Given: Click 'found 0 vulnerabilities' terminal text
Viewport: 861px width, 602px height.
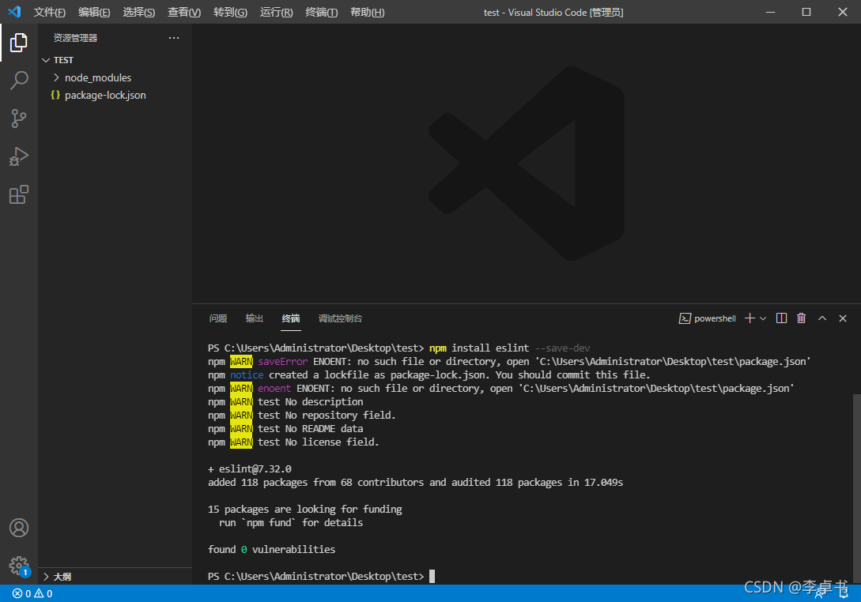Looking at the screenshot, I should click(x=271, y=549).
